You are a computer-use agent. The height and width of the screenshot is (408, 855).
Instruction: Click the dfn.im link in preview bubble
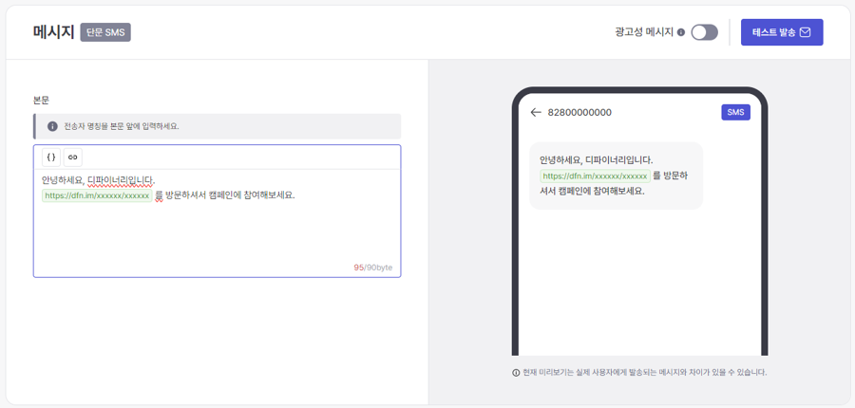pyautogui.click(x=595, y=176)
